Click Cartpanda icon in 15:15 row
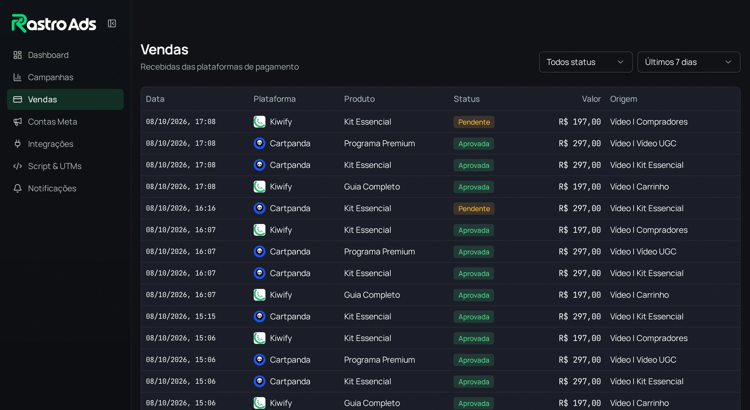The height and width of the screenshot is (410, 750). (x=260, y=316)
